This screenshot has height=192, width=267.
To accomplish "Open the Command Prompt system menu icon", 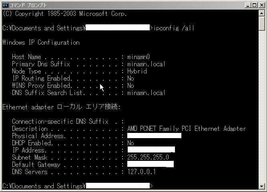I will 5,5.
